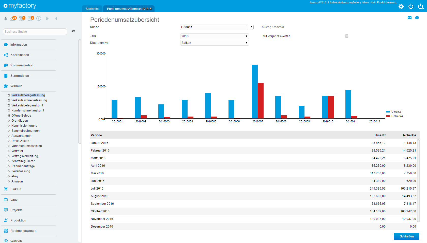Open the Rechnungswesen menu section

(23, 231)
